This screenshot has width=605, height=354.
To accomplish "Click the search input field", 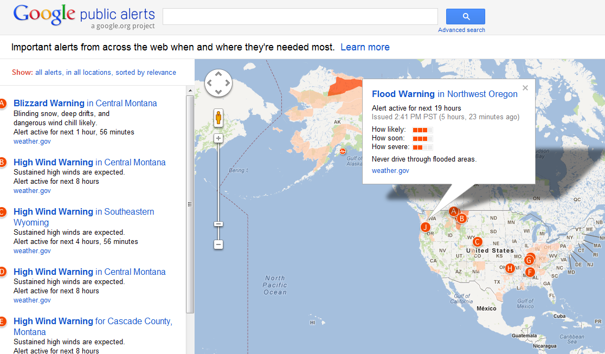I will (x=300, y=16).
